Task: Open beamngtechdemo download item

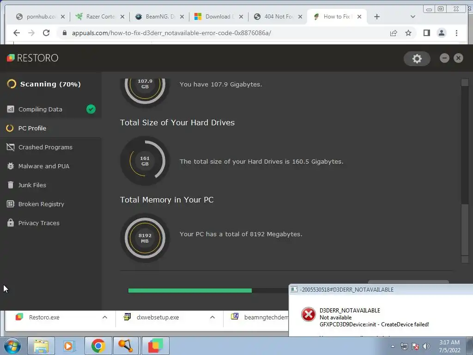Action: 260,317
